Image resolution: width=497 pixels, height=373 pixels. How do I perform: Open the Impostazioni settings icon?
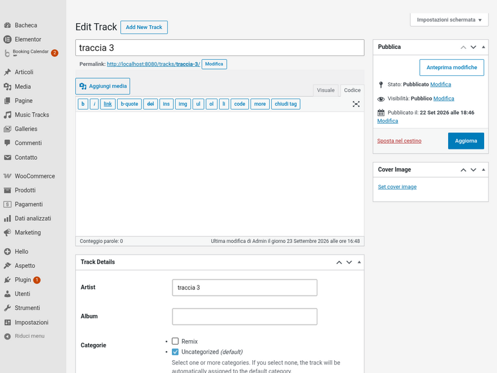tap(8, 322)
